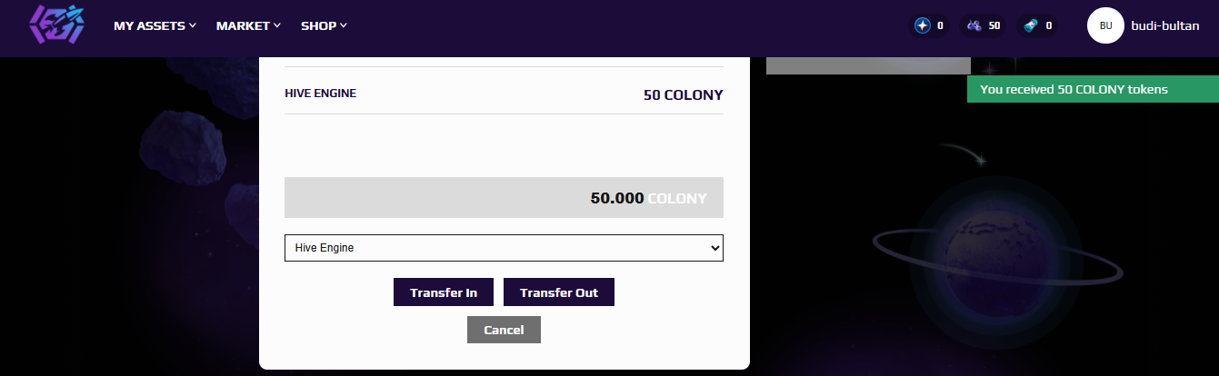This screenshot has width=1219, height=376.
Task: Expand the MY ASSETS menu
Action: point(155,25)
